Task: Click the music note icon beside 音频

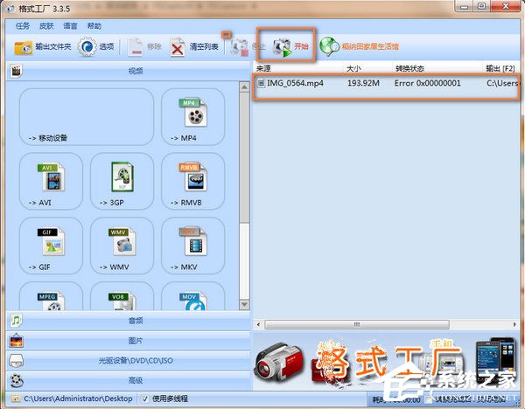Action: [16, 321]
